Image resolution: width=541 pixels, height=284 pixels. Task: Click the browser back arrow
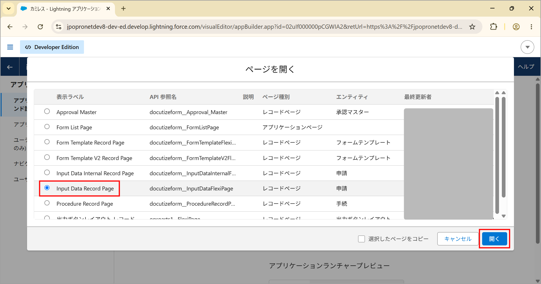[x=10, y=27]
